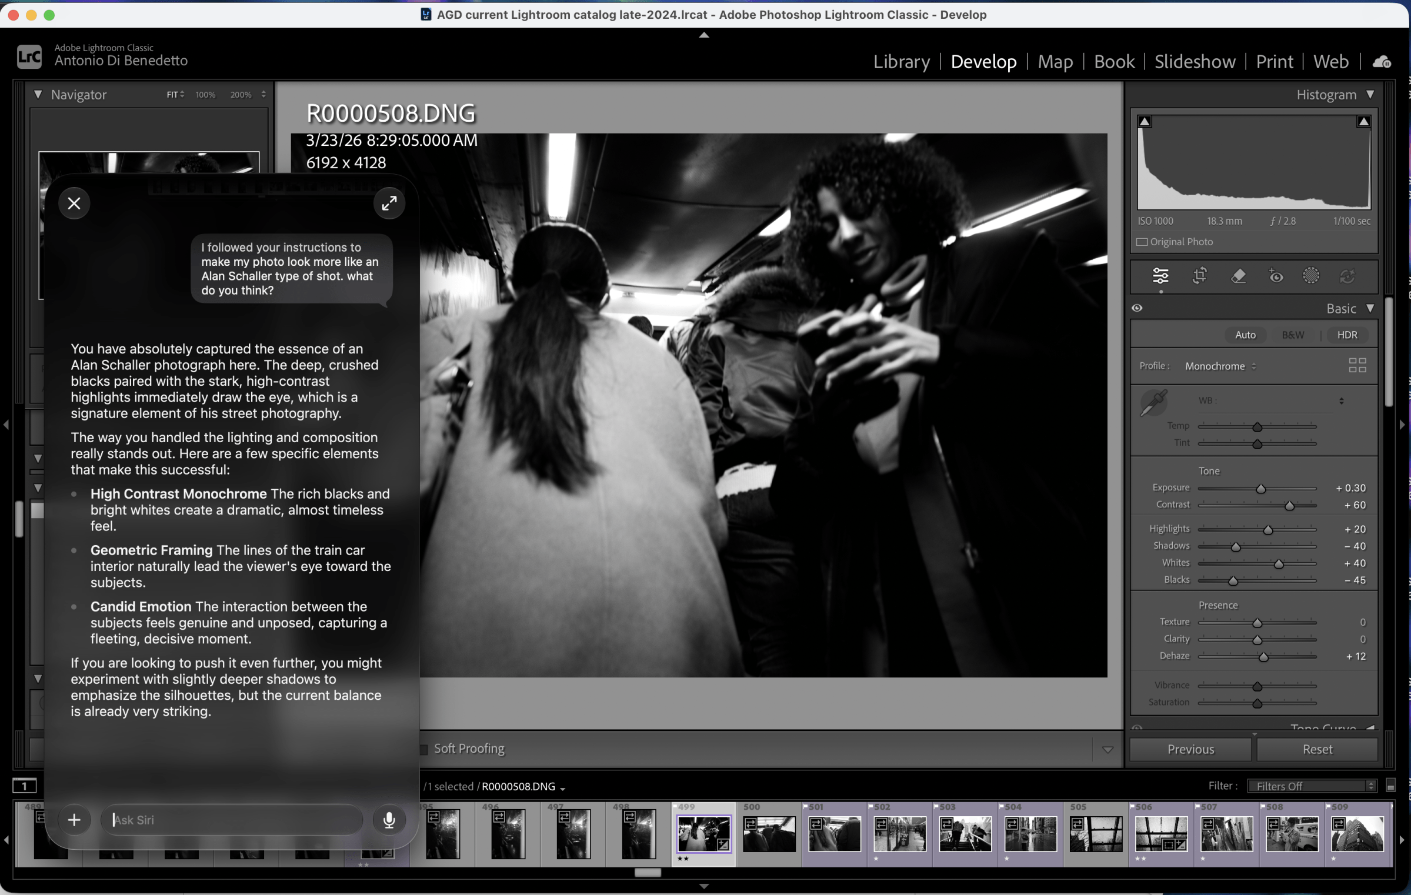Image resolution: width=1411 pixels, height=895 pixels.
Task: Click the Ask Siri input field
Action: [232, 820]
